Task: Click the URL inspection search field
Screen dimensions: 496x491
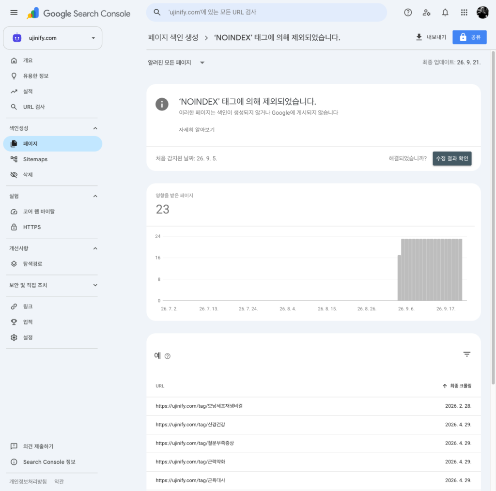Action: [x=266, y=12]
